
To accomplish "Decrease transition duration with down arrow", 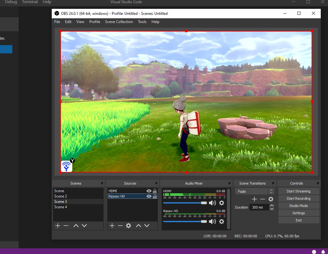I will coord(271,209).
